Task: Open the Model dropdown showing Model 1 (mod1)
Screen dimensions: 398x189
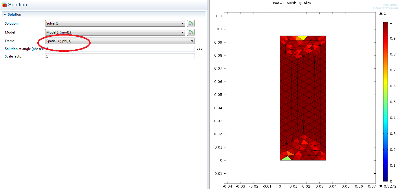Action: point(115,32)
